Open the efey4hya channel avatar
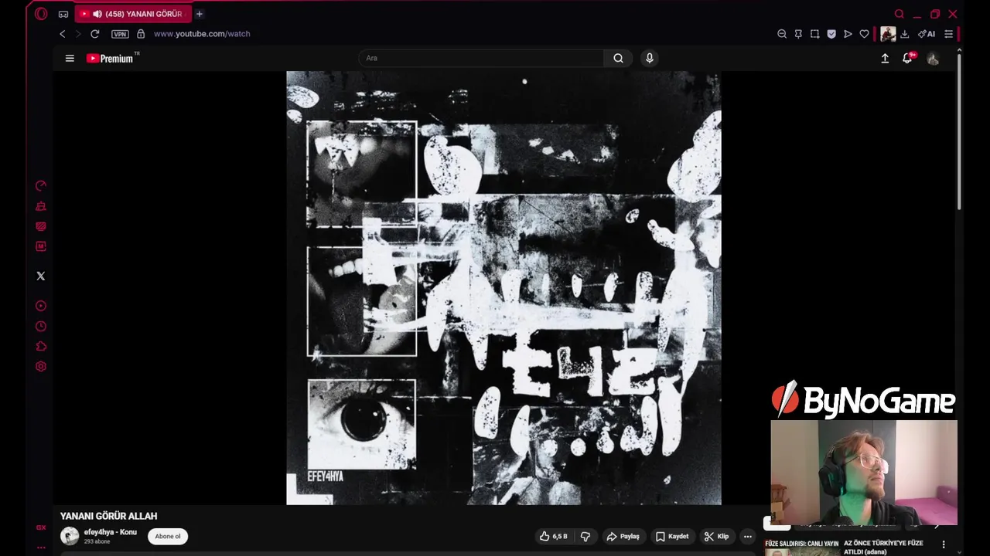This screenshot has height=556, width=990. click(70, 536)
